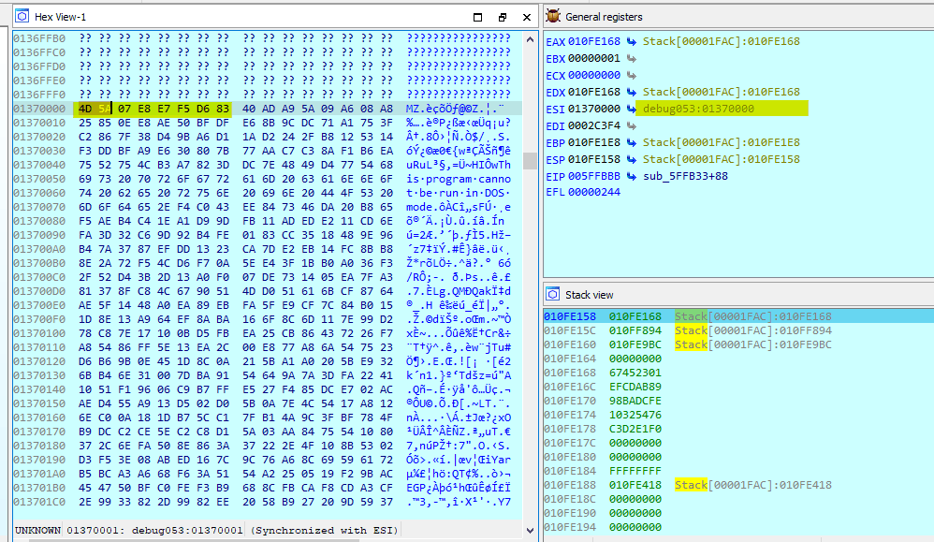Select stack value C3D2E1F0
934x542 pixels.
(635, 429)
